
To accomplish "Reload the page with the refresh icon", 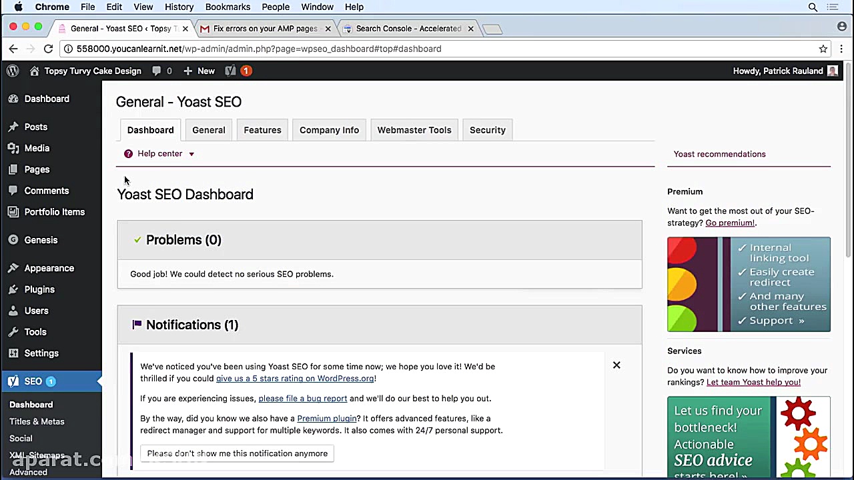I will (x=48, y=49).
